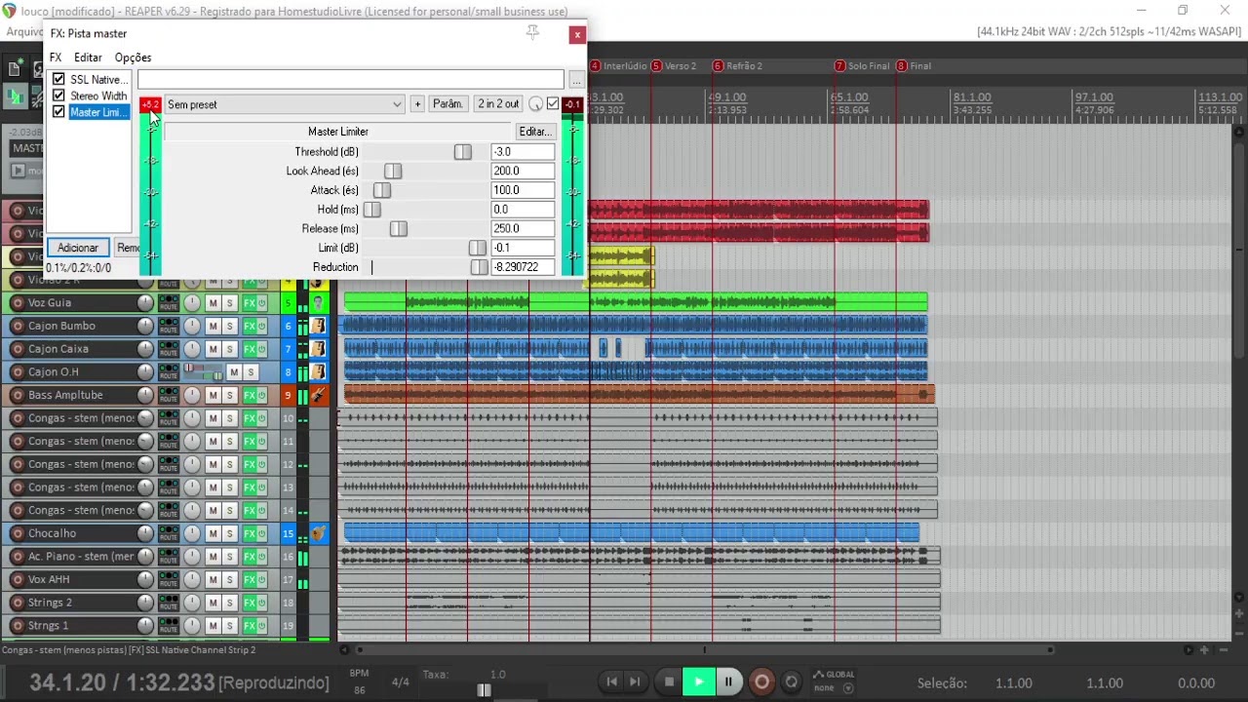This screenshot has height=702, width=1248.
Task: Click Voz Guia track face icon
Action: coord(318,303)
